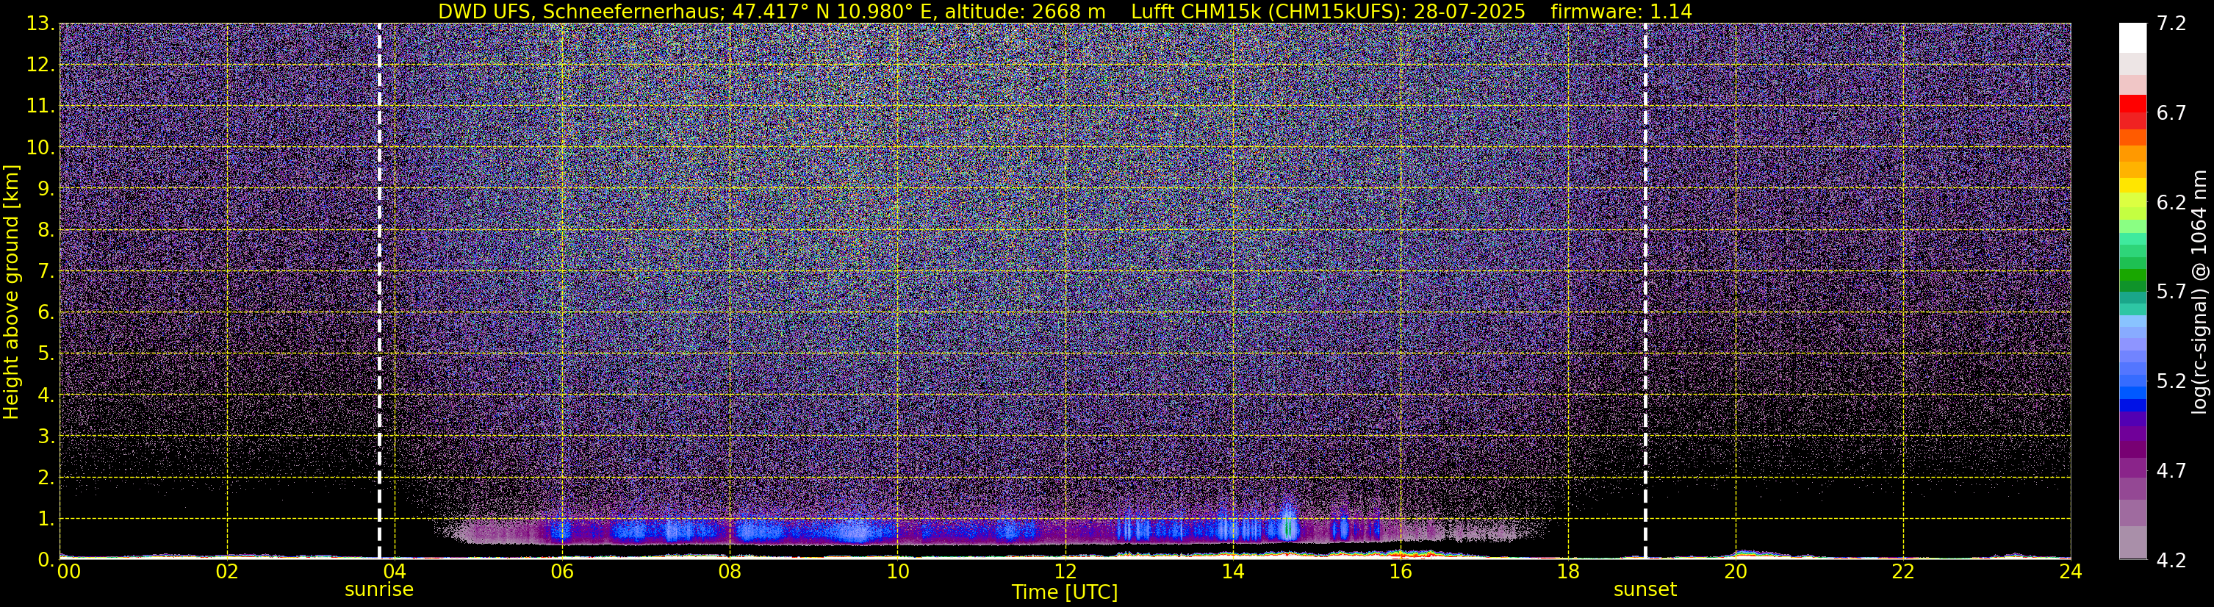Click the 0. tick on height axis
Image resolution: width=2214 pixels, height=607 pixels.
46,560
